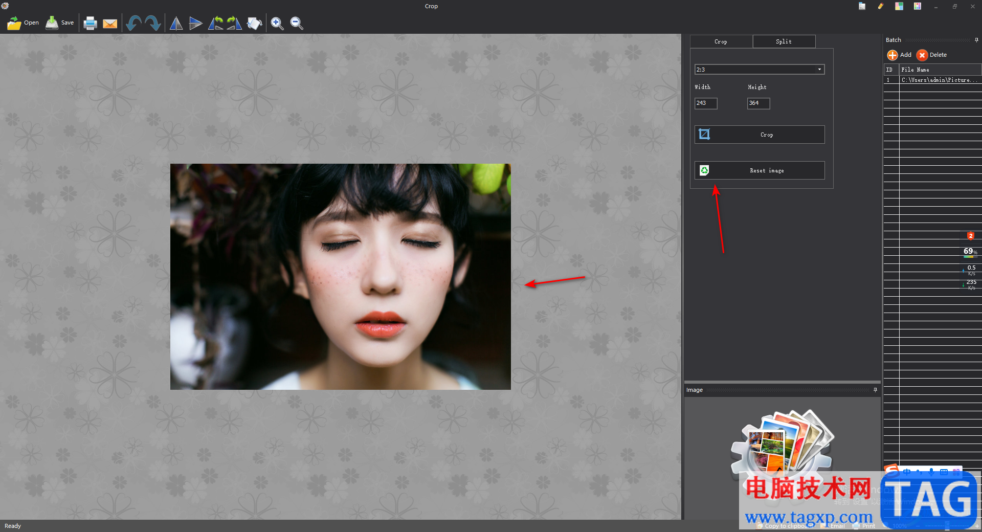Click the color grid icon in title bar
The height and width of the screenshot is (532, 982).
918,6
